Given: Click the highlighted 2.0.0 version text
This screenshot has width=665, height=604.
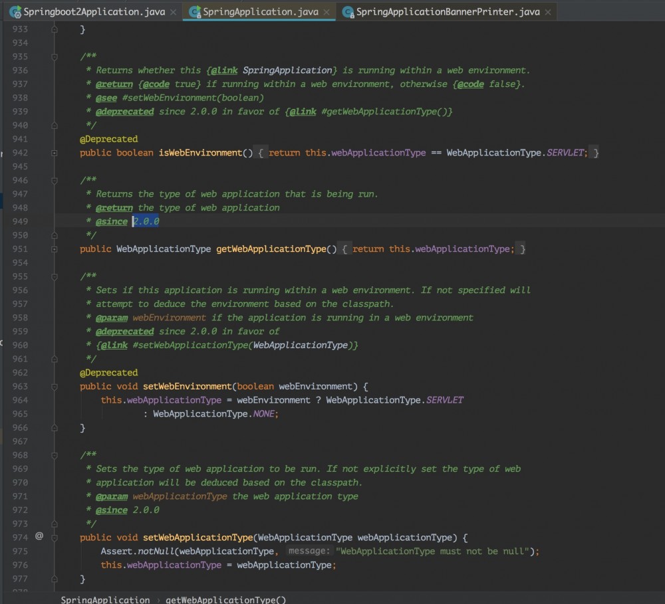Looking at the screenshot, I should pyautogui.click(x=145, y=221).
